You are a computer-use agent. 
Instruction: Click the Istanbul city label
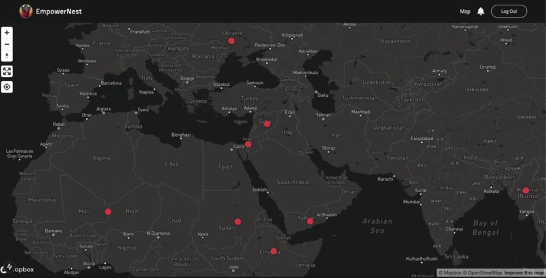pyautogui.click(x=222, y=85)
